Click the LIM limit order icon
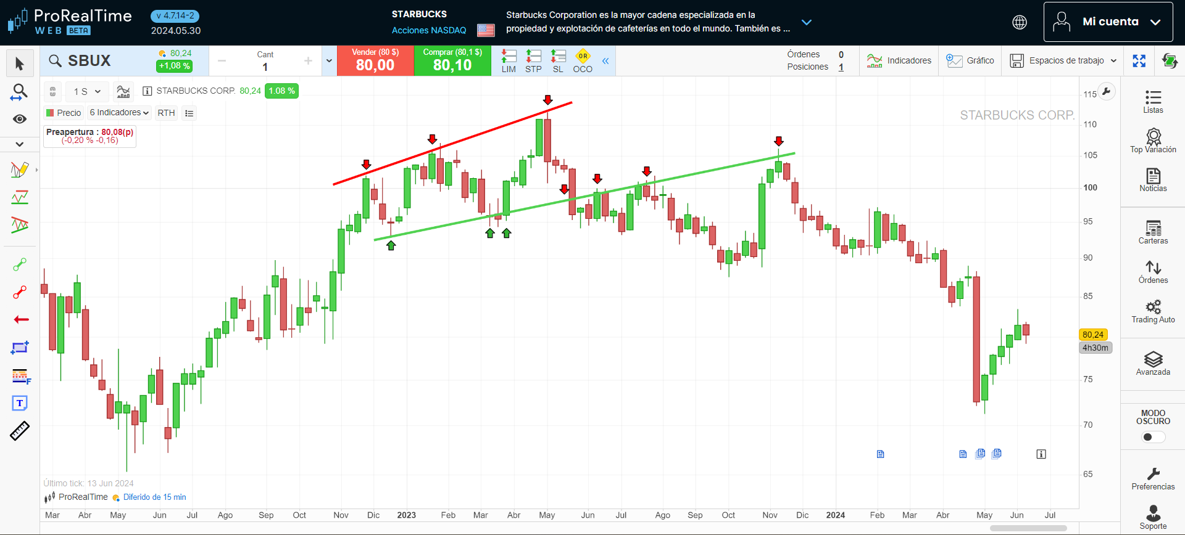The width and height of the screenshot is (1185, 535). 509,61
